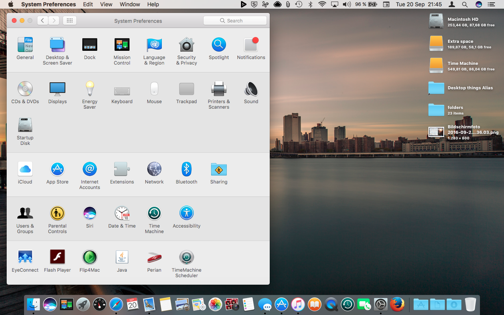Screen dimensions: 504x315
Task: Go forward with the right chevron button
Action: point(54,20)
